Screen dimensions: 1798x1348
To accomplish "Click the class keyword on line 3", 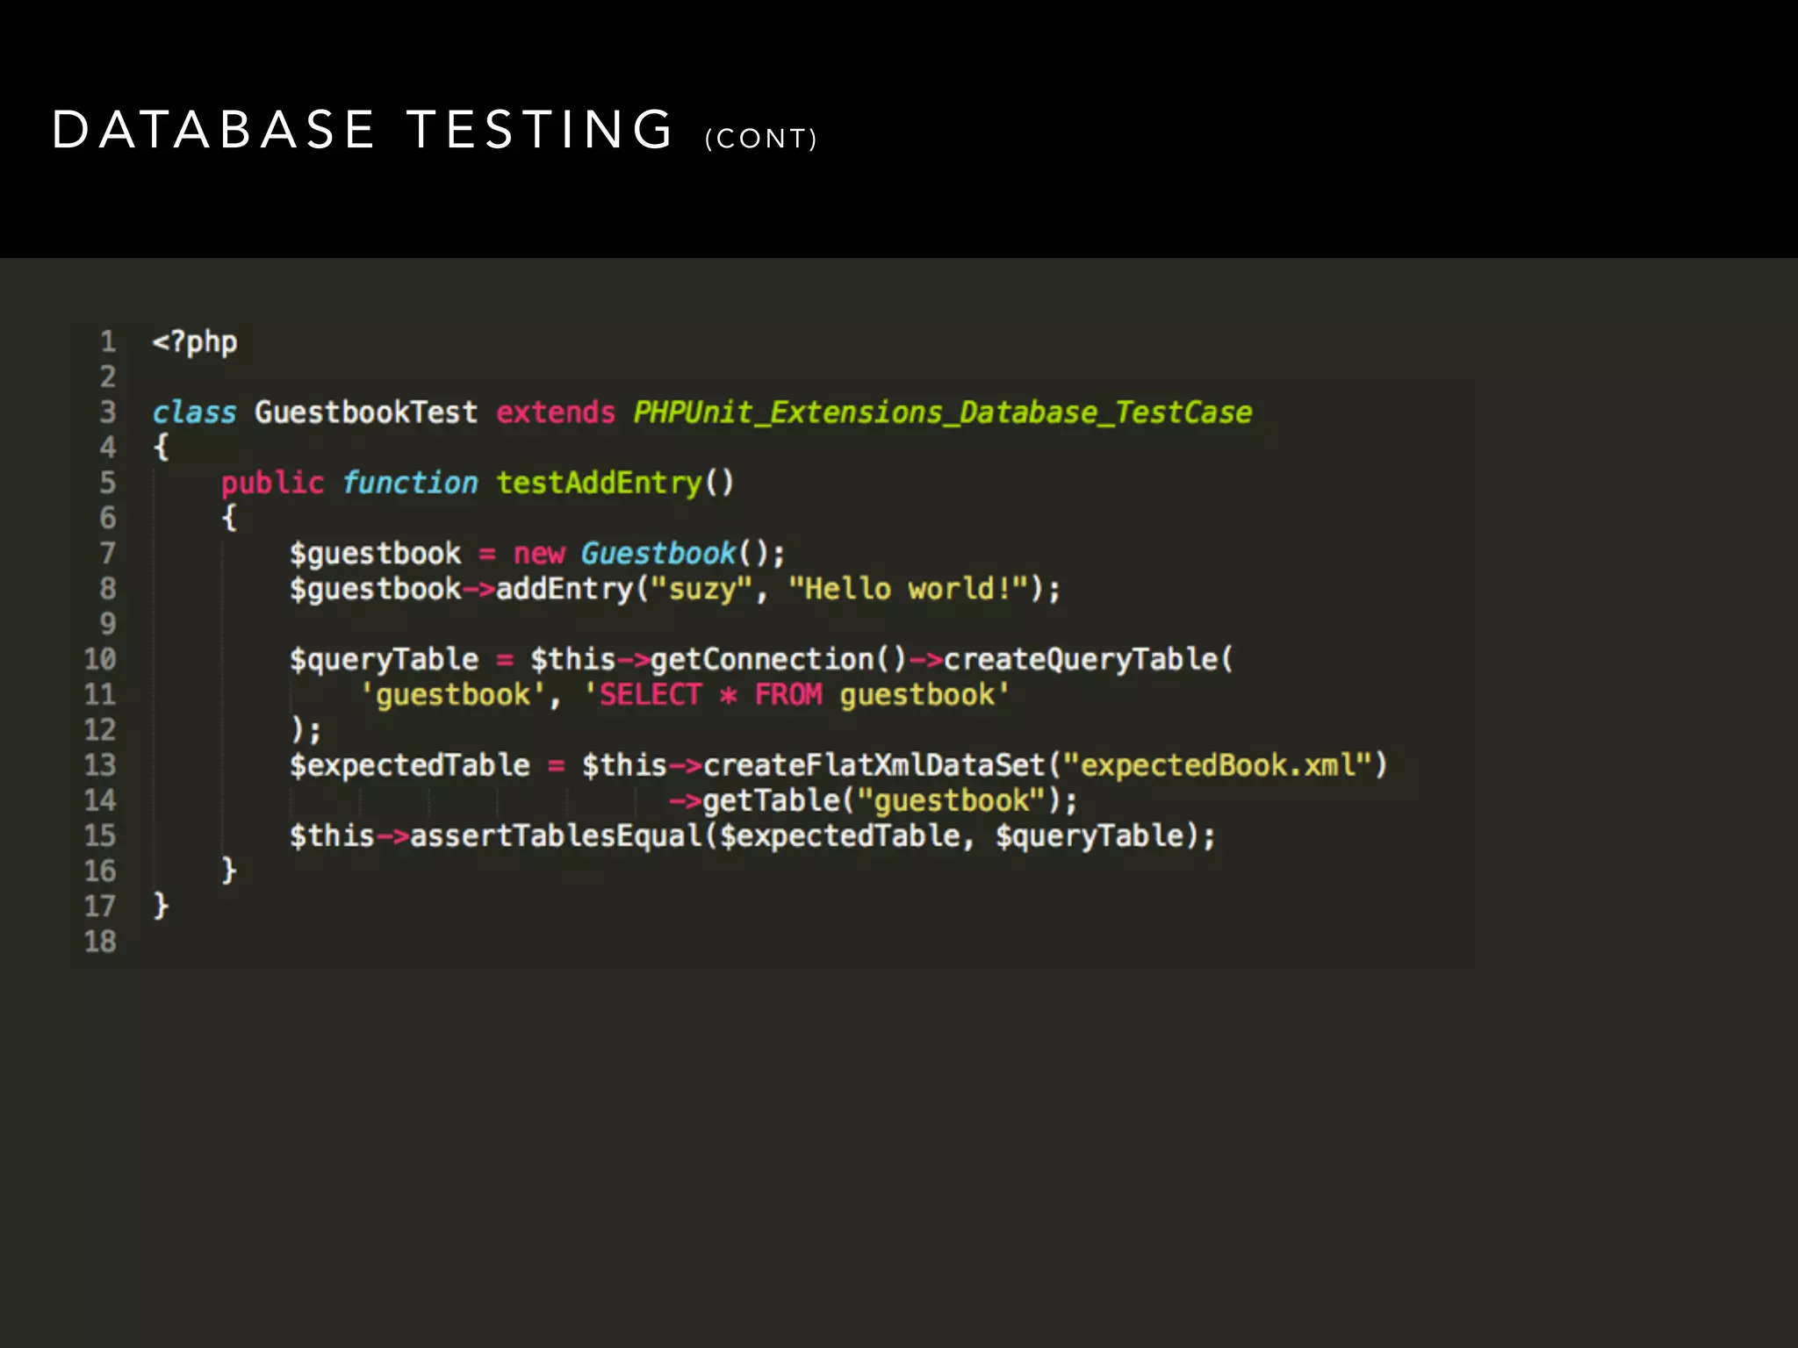I will (x=194, y=412).
